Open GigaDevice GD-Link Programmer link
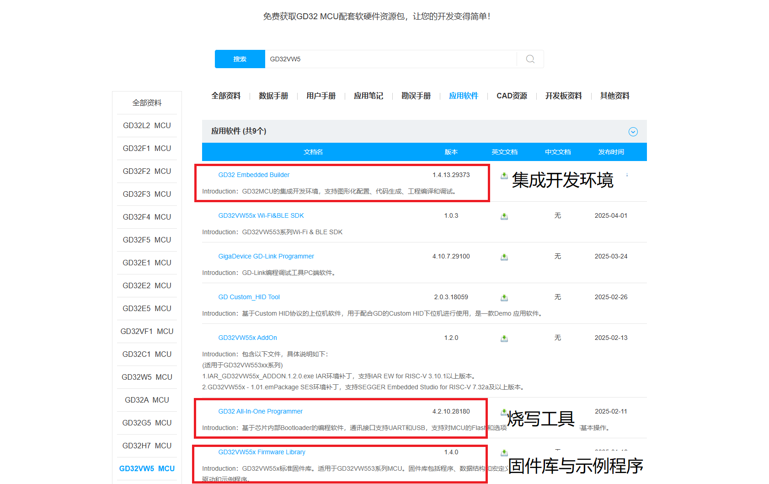 point(266,256)
